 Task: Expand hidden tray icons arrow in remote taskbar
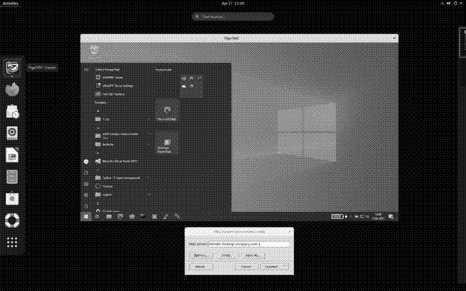click(x=351, y=217)
